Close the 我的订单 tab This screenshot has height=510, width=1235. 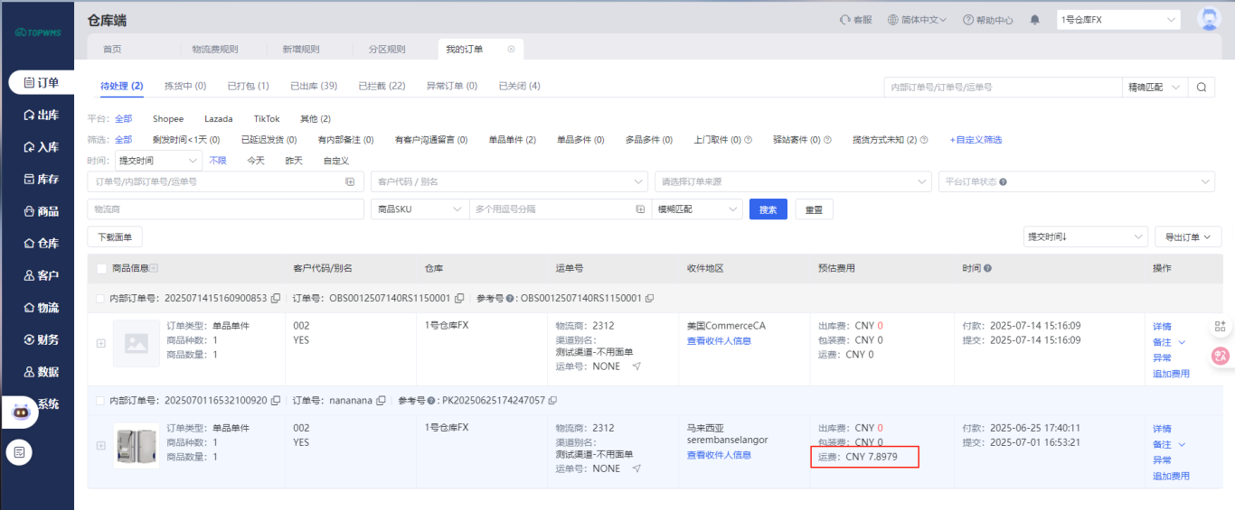pyautogui.click(x=511, y=49)
